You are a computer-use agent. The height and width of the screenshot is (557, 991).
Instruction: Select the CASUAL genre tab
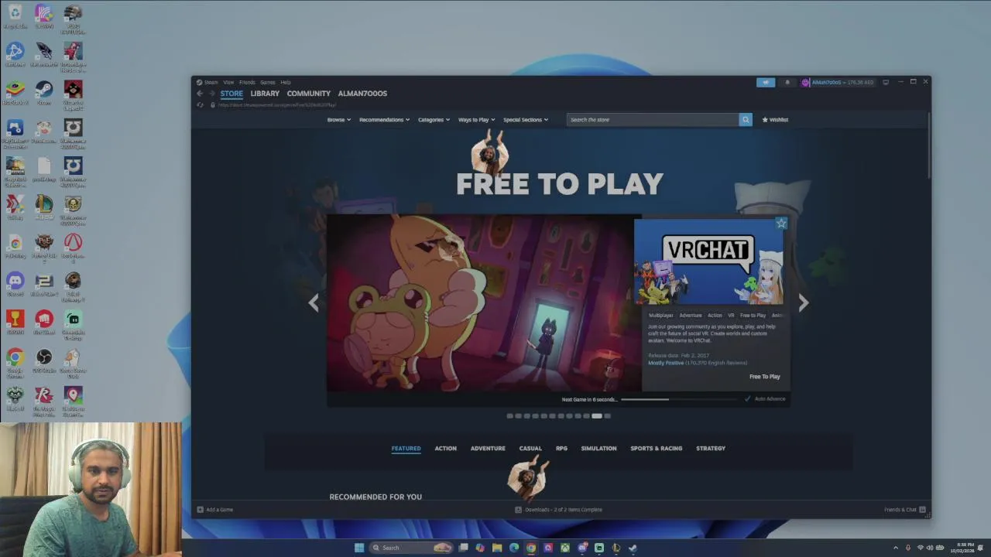(530, 449)
